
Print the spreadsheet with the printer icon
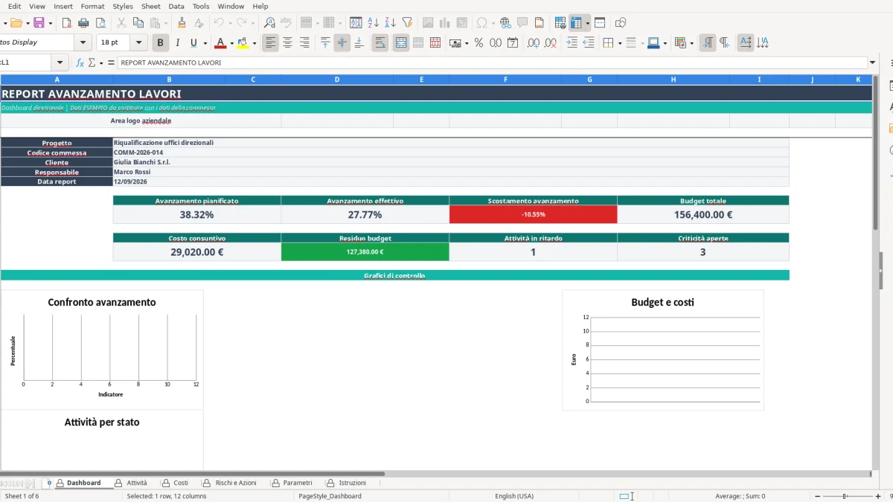click(x=84, y=23)
